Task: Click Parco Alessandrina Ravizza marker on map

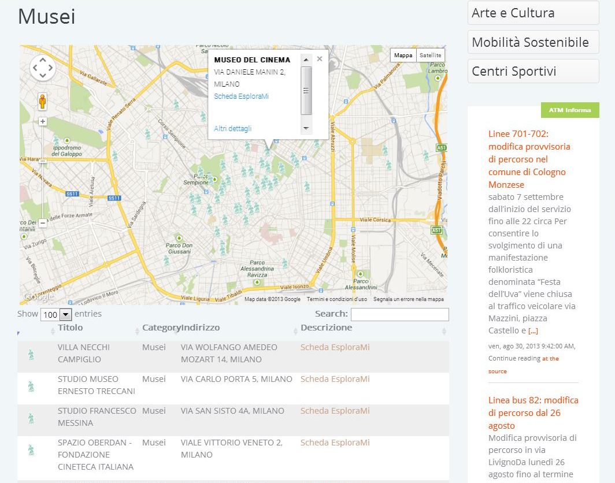Action: [257, 282]
